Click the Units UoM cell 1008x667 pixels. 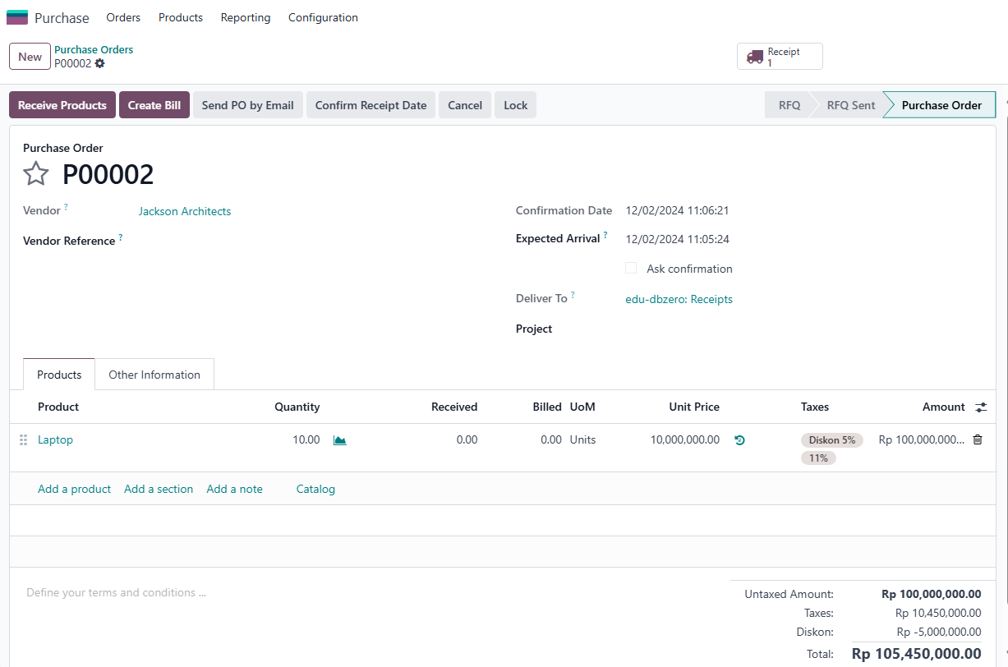pyautogui.click(x=583, y=440)
